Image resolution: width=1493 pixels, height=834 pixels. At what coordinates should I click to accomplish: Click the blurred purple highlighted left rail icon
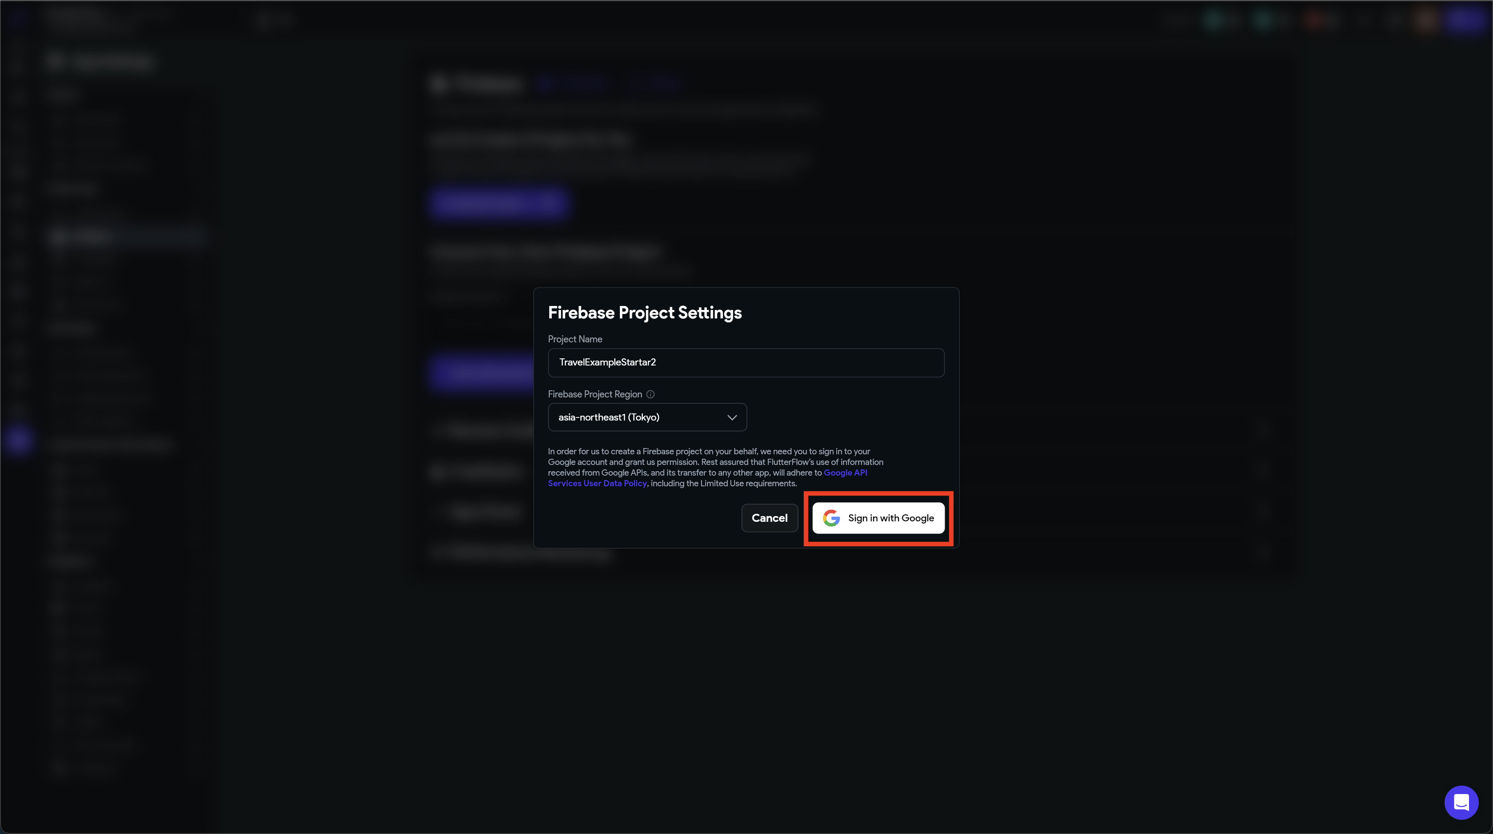tap(18, 440)
